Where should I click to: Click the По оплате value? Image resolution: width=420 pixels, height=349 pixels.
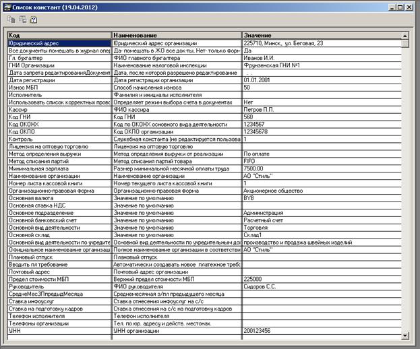click(256, 154)
